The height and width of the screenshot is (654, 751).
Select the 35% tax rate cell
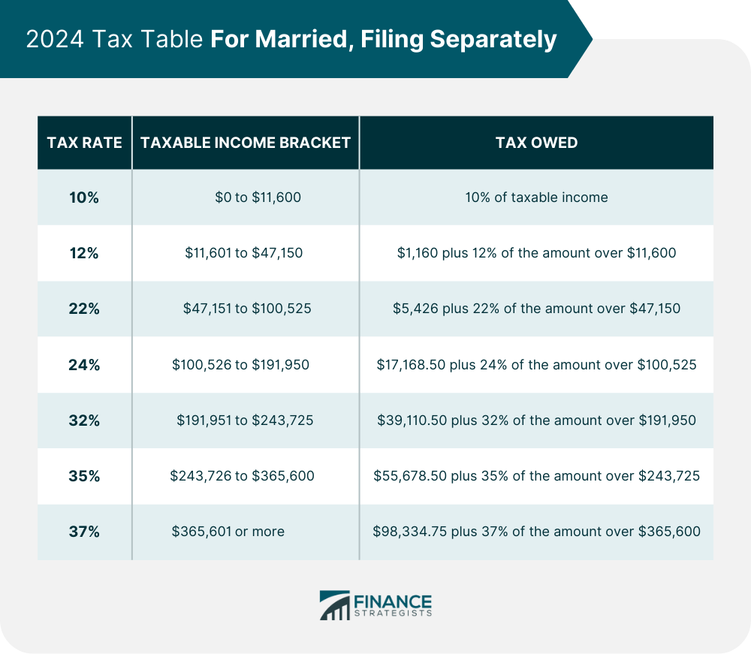84,476
